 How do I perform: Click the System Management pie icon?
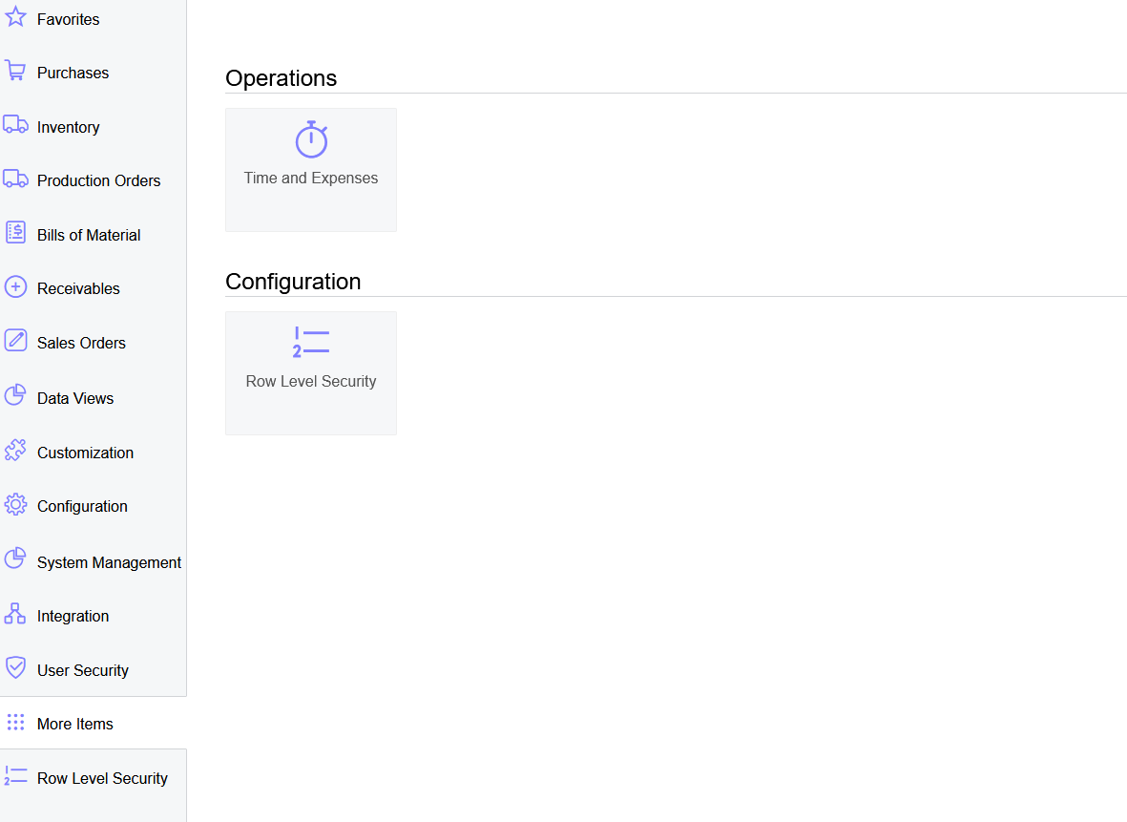click(x=15, y=559)
